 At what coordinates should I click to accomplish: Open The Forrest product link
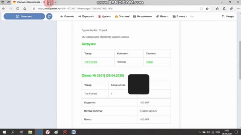tap(91, 62)
